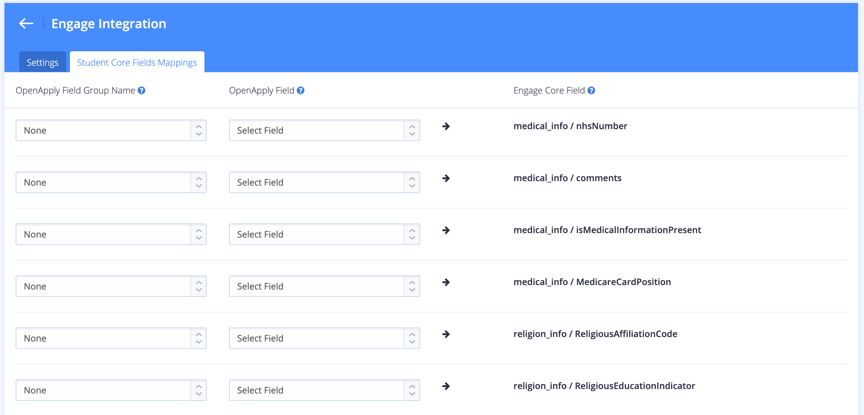Open Select Field dropdown for nhsNumber

coord(324,130)
